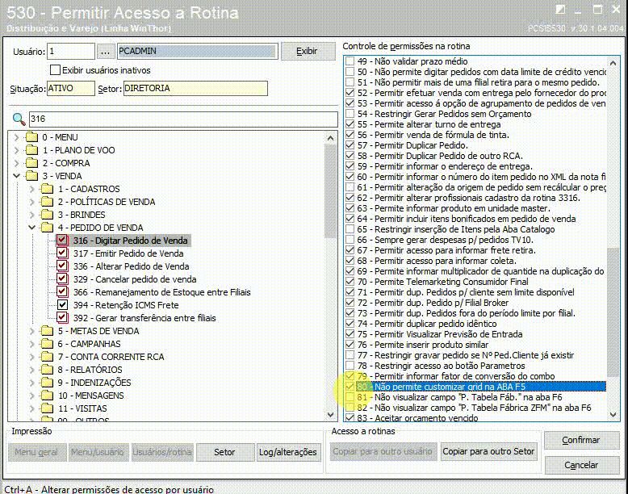Toggle access checkbox for 317 Emitir Pedido de Venda
Image resolution: width=628 pixels, height=494 pixels.
click(x=62, y=253)
